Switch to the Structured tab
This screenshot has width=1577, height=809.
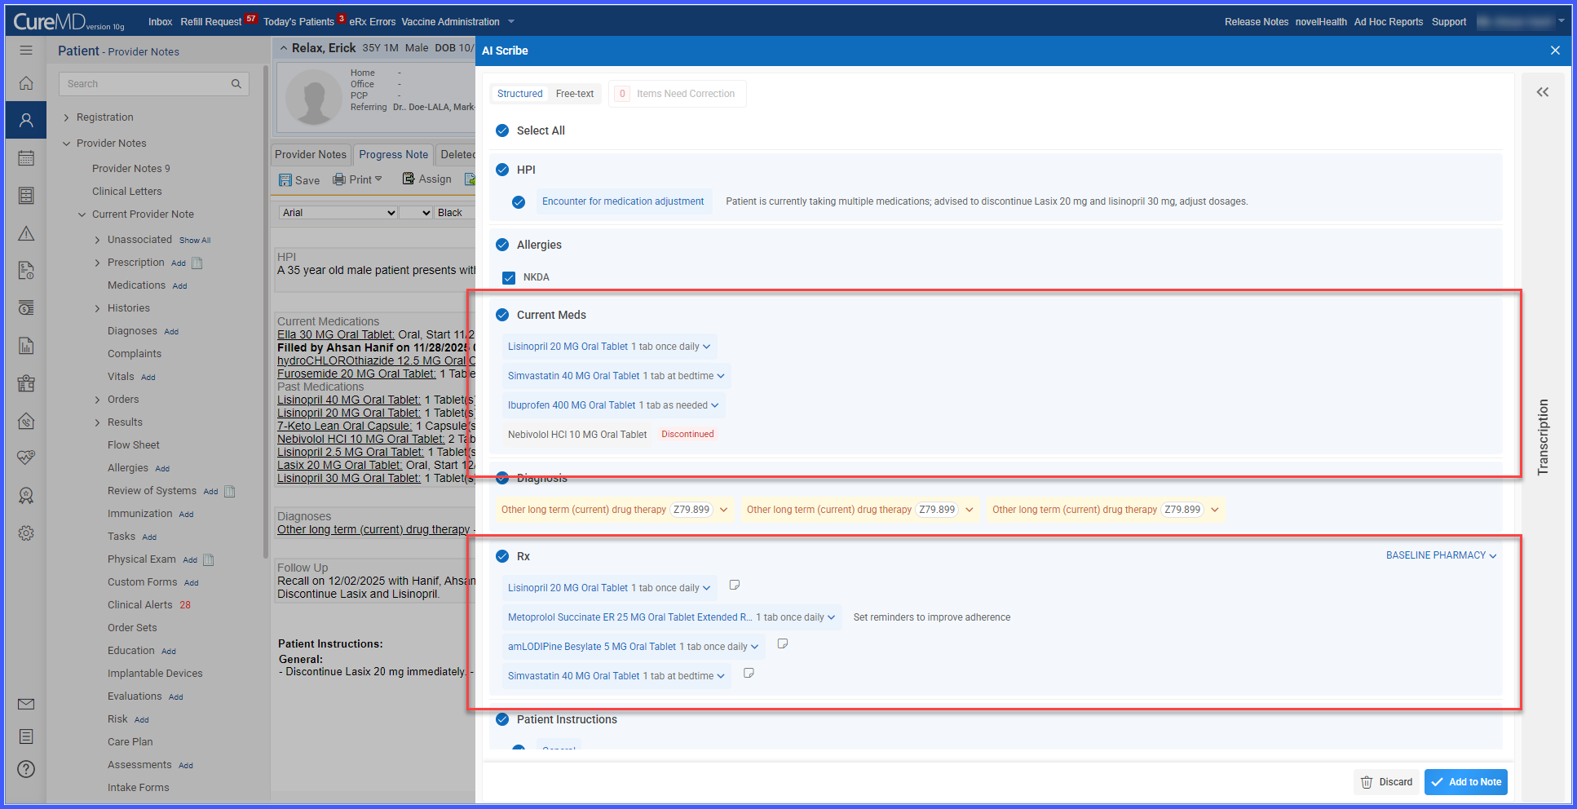(x=519, y=94)
